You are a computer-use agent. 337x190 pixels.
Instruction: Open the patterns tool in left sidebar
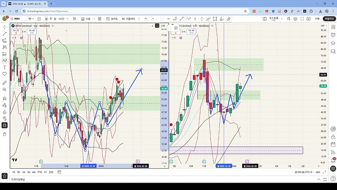click(x=5, y=47)
